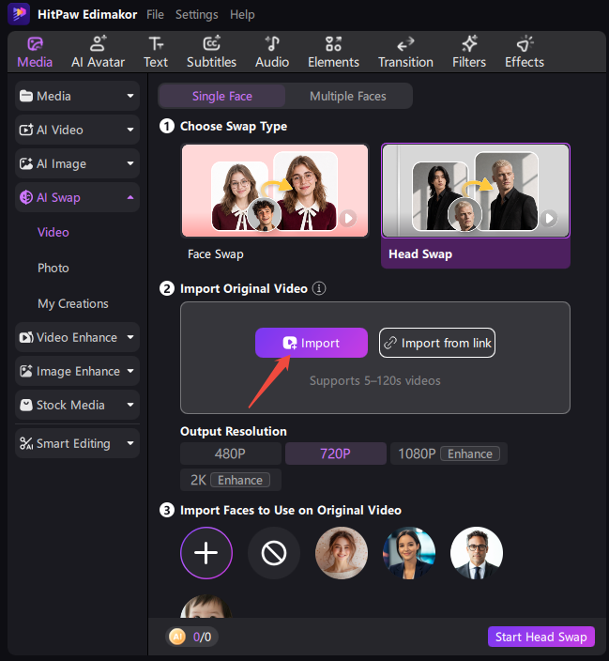Choose the Head Swap type thumbnail
The image size is (609, 661).
tap(476, 191)
